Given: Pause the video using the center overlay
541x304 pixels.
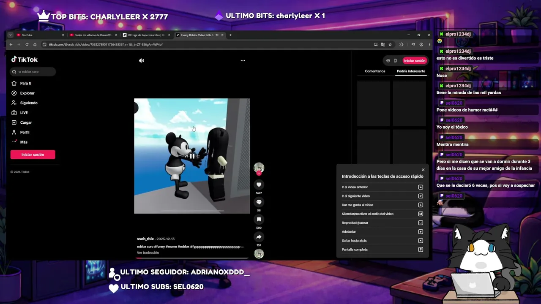Looking at the screenshot, I should click(192, 156).
